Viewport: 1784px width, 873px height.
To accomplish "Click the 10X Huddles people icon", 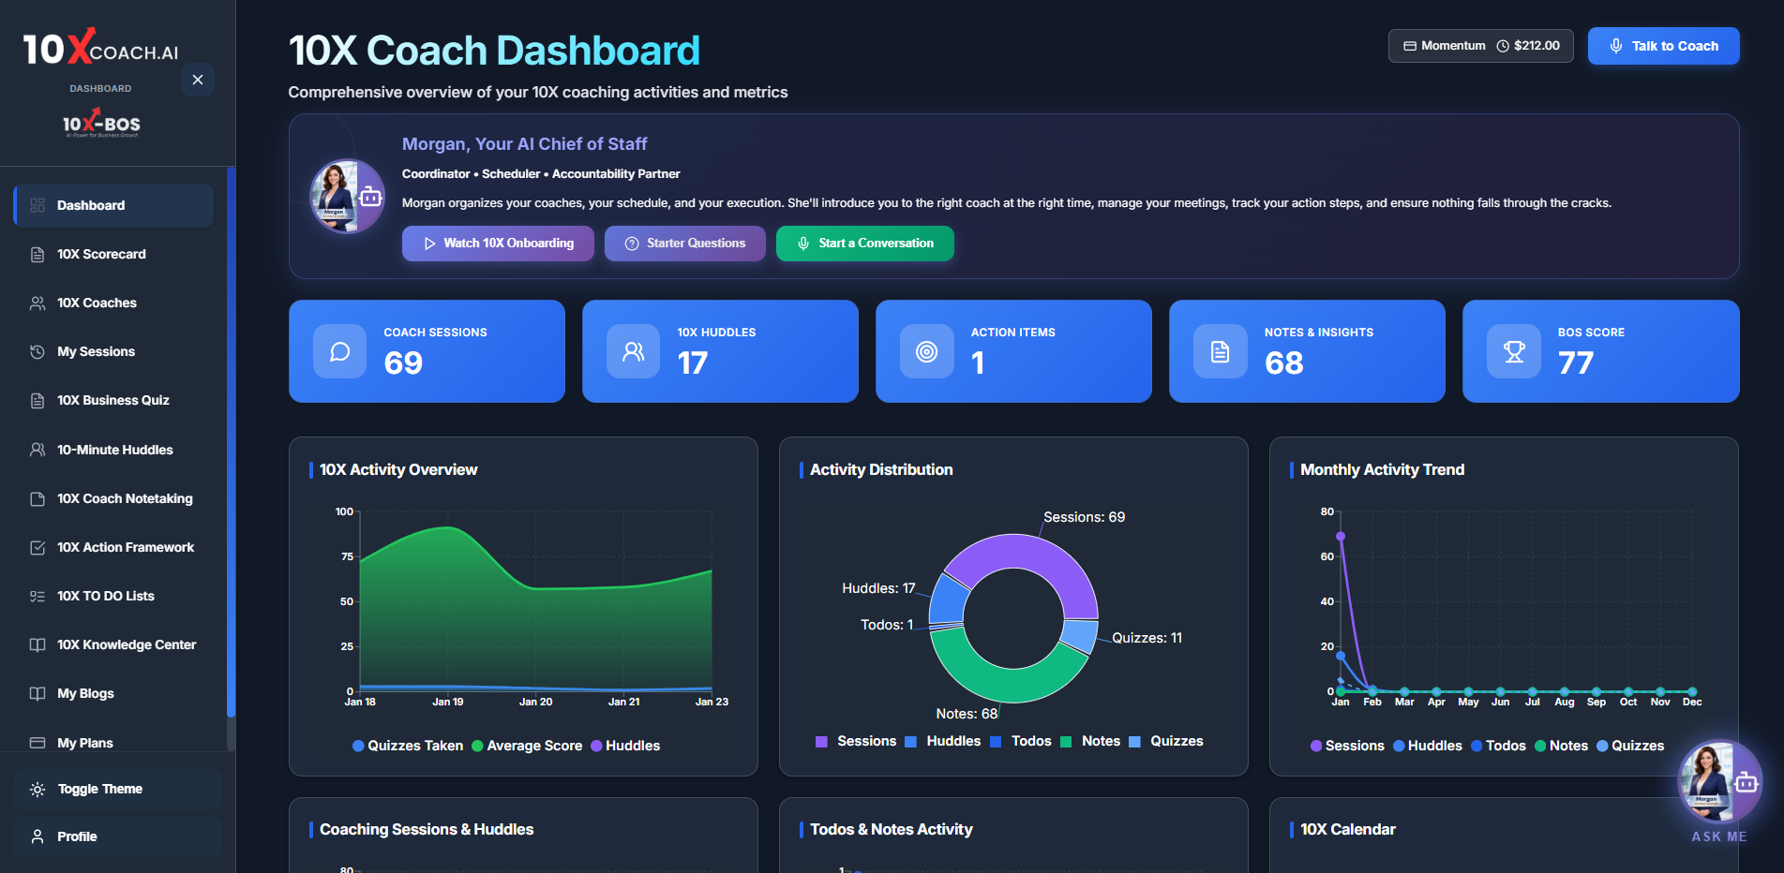I will click(x=633, y=351).
